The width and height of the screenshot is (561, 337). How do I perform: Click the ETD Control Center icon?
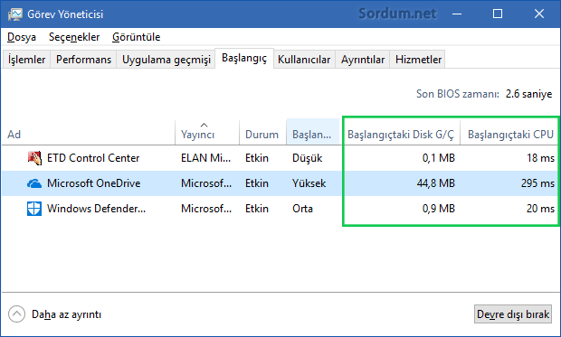point(34,157)
